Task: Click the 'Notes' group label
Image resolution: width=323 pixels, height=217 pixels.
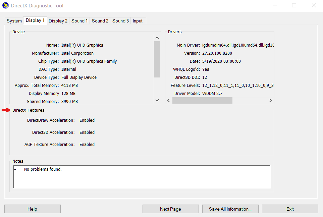Action: click(18, 161)
